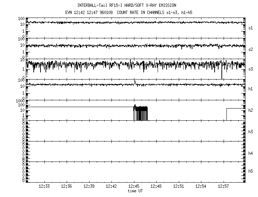Image resolution: width=258 pixels, height=197 pixels.
Task: Click the 12:57 time tick label
Action: click(223, 187)
